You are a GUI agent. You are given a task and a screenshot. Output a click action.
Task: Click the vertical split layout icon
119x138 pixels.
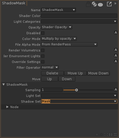tap(111, 135)
